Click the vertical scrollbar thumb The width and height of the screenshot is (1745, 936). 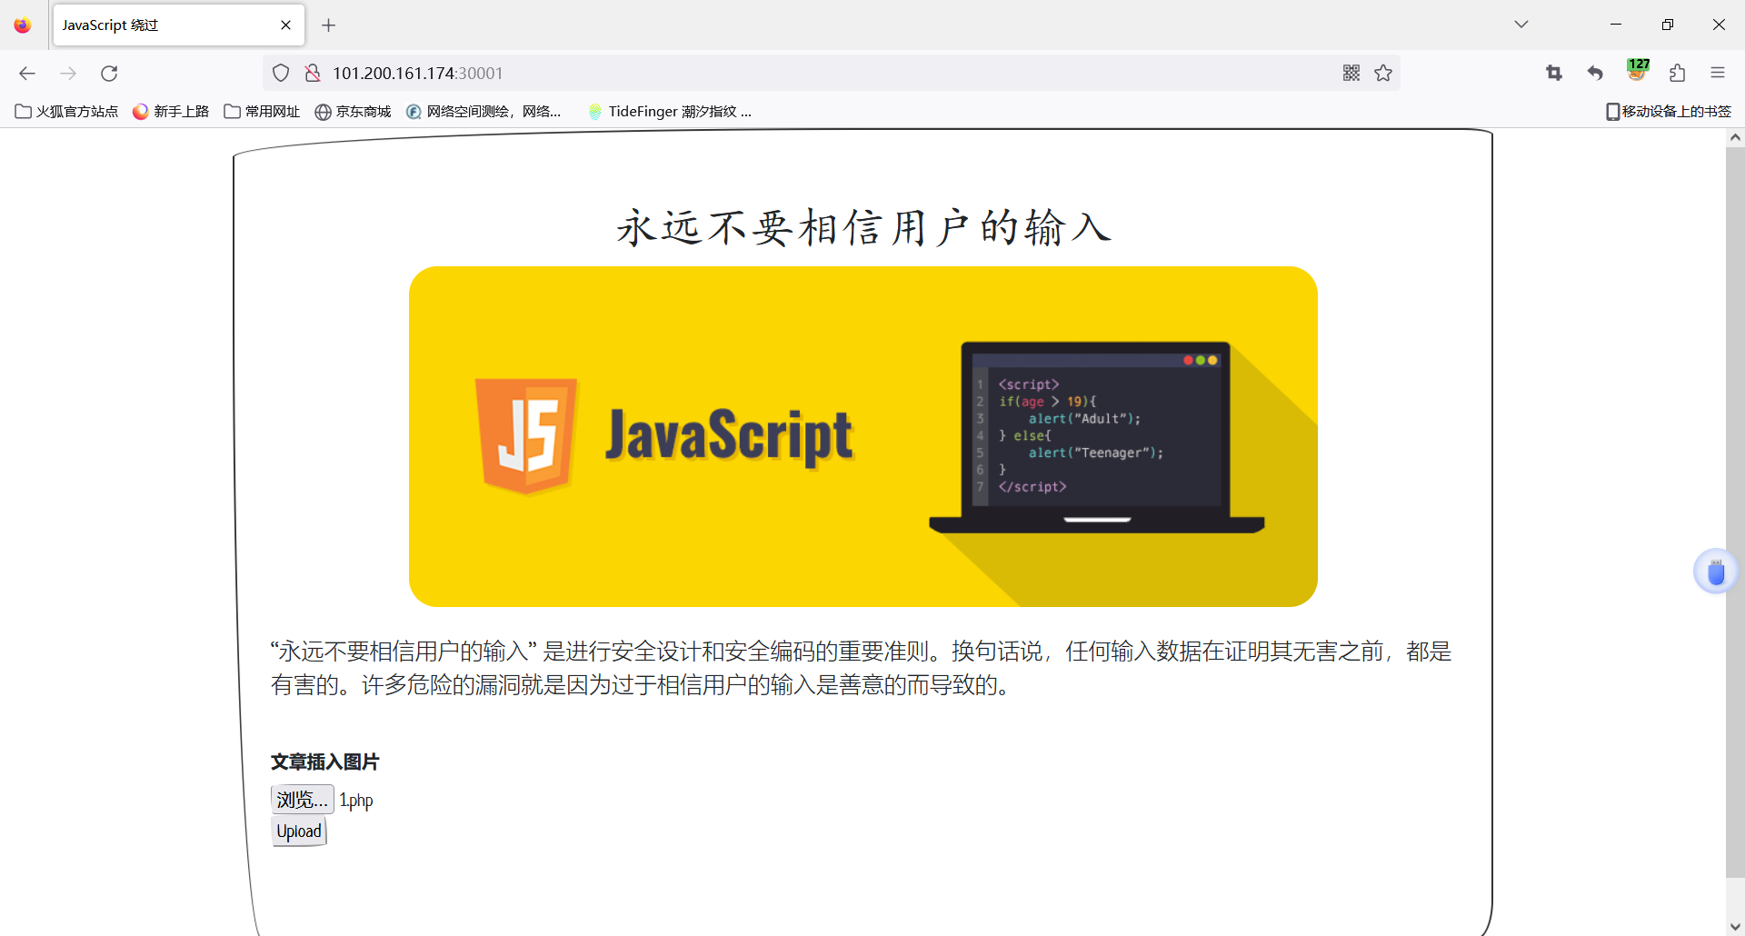point(1735,513)
